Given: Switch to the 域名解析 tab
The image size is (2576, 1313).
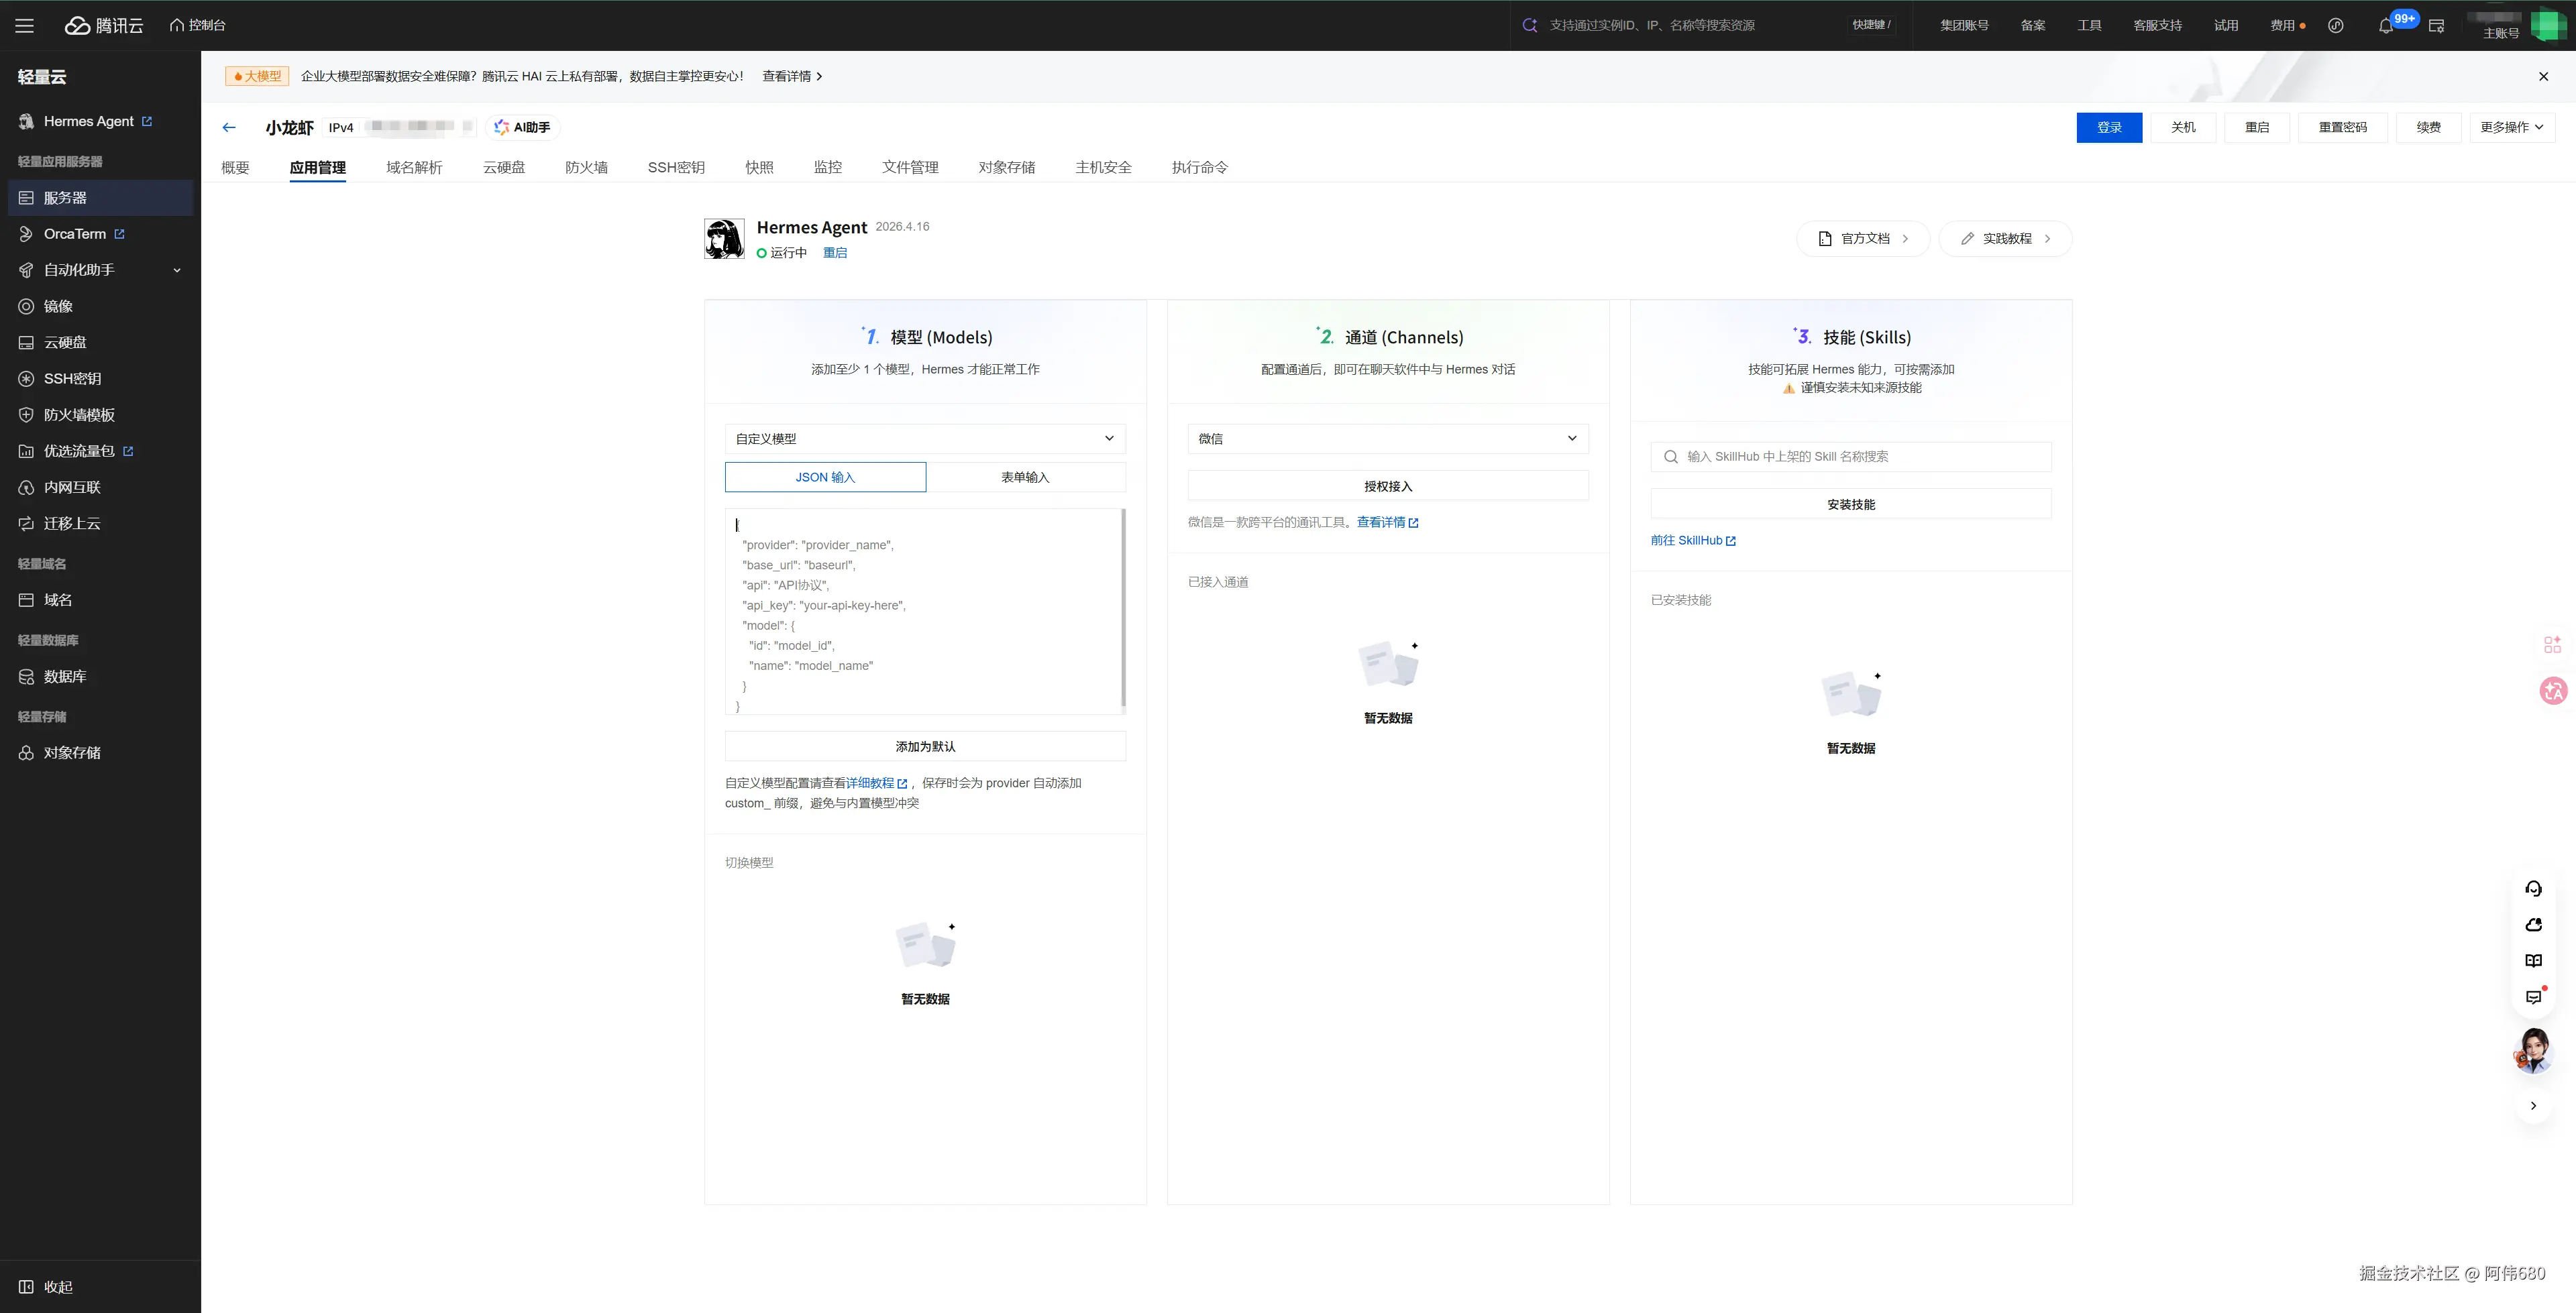Looking at the screenshot, I should (414, 167).
